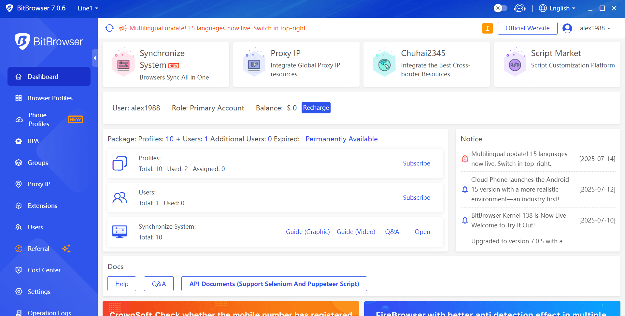The width and height of the screenshot is (625, 316).
Task: Open Browser Profiles menu item
Action: click(x=49, y=98)
